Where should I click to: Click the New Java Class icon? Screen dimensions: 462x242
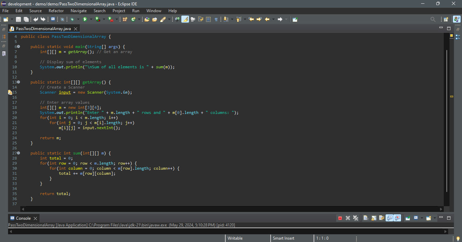tap(133, 19)
